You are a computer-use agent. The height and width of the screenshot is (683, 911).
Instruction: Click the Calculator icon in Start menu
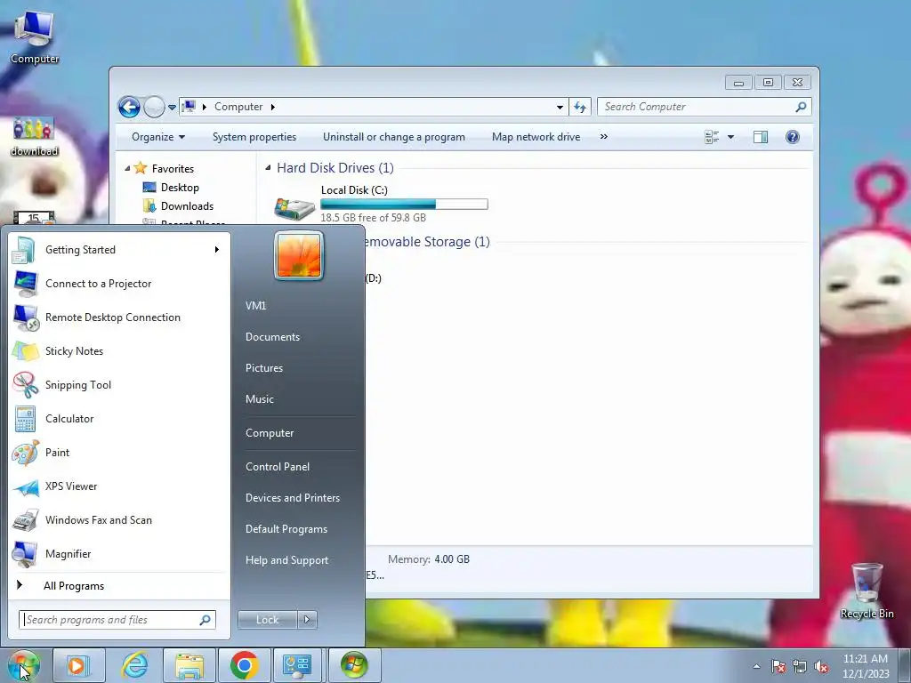click(26, 419)
